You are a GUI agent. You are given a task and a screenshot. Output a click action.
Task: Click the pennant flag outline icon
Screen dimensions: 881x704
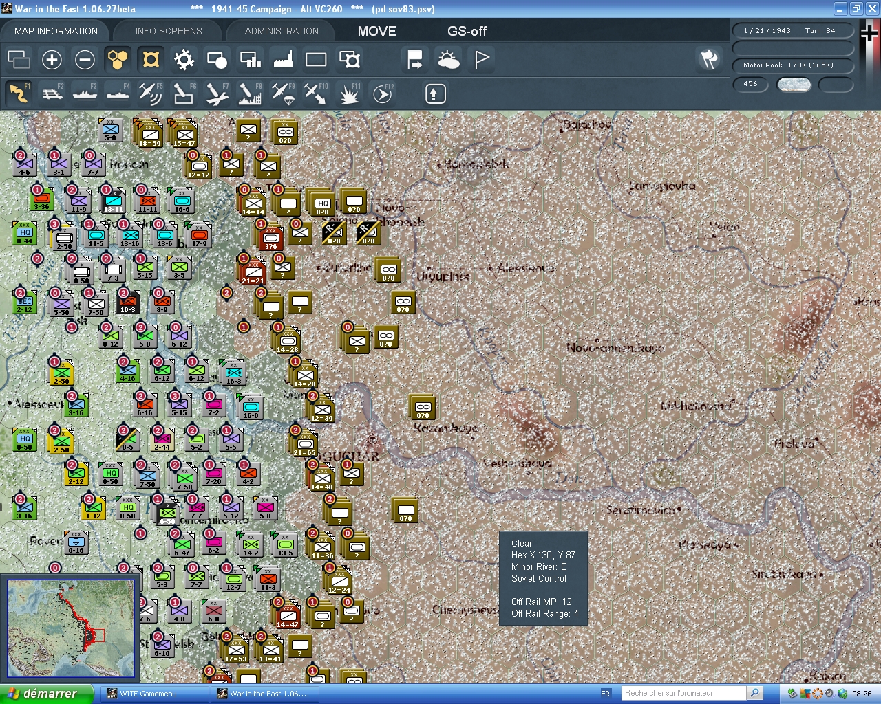click(x=481, y=60)
